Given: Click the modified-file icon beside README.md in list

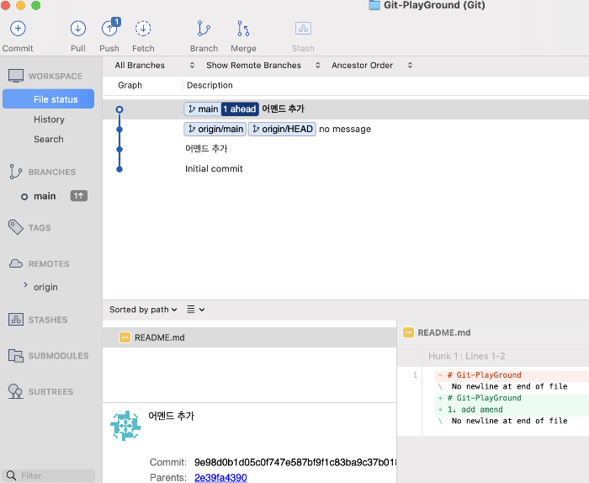Looking at the screenshot, I should (x=125, y=337).
